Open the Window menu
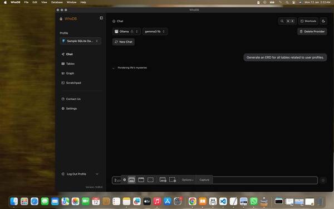Viewport: 334px width, 209px height. point(72,2)
